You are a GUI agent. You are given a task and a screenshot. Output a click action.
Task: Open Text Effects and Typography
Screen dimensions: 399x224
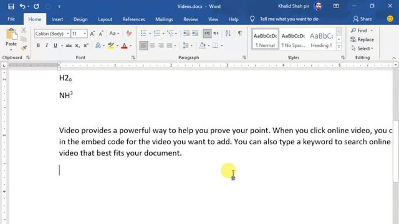pyautogui.click(x=98, y=45)
